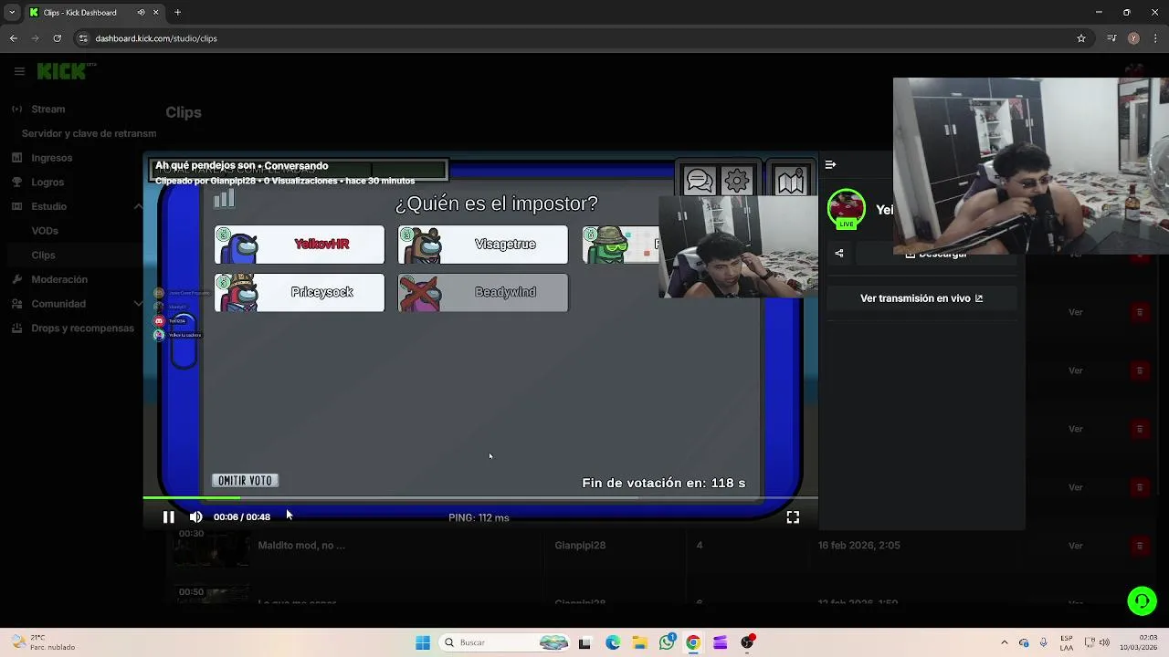Open Microsoft Edge from the taskbar
The width and height of the screenshot is (1169, 657).
613,642
